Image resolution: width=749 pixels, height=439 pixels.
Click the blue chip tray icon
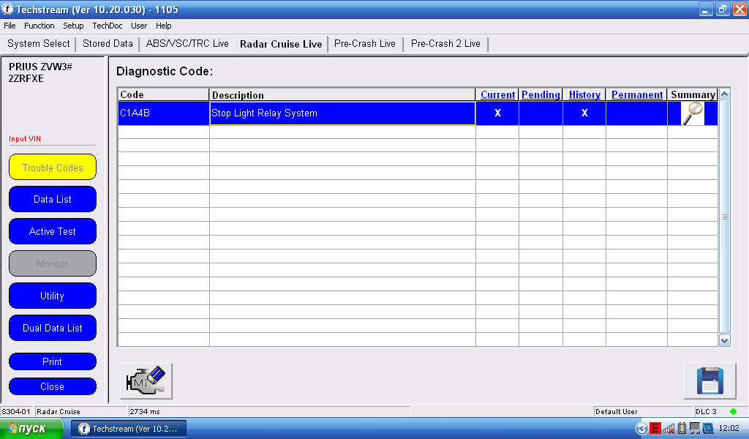coord(708,429)
